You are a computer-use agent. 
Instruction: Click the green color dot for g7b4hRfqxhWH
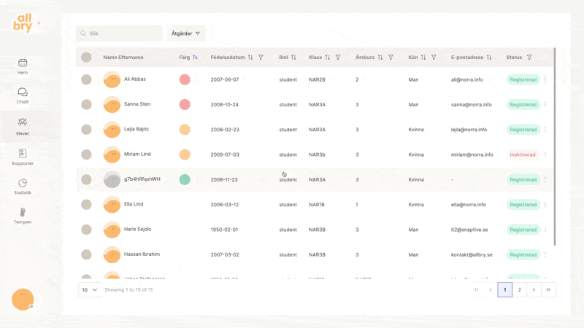185,179
